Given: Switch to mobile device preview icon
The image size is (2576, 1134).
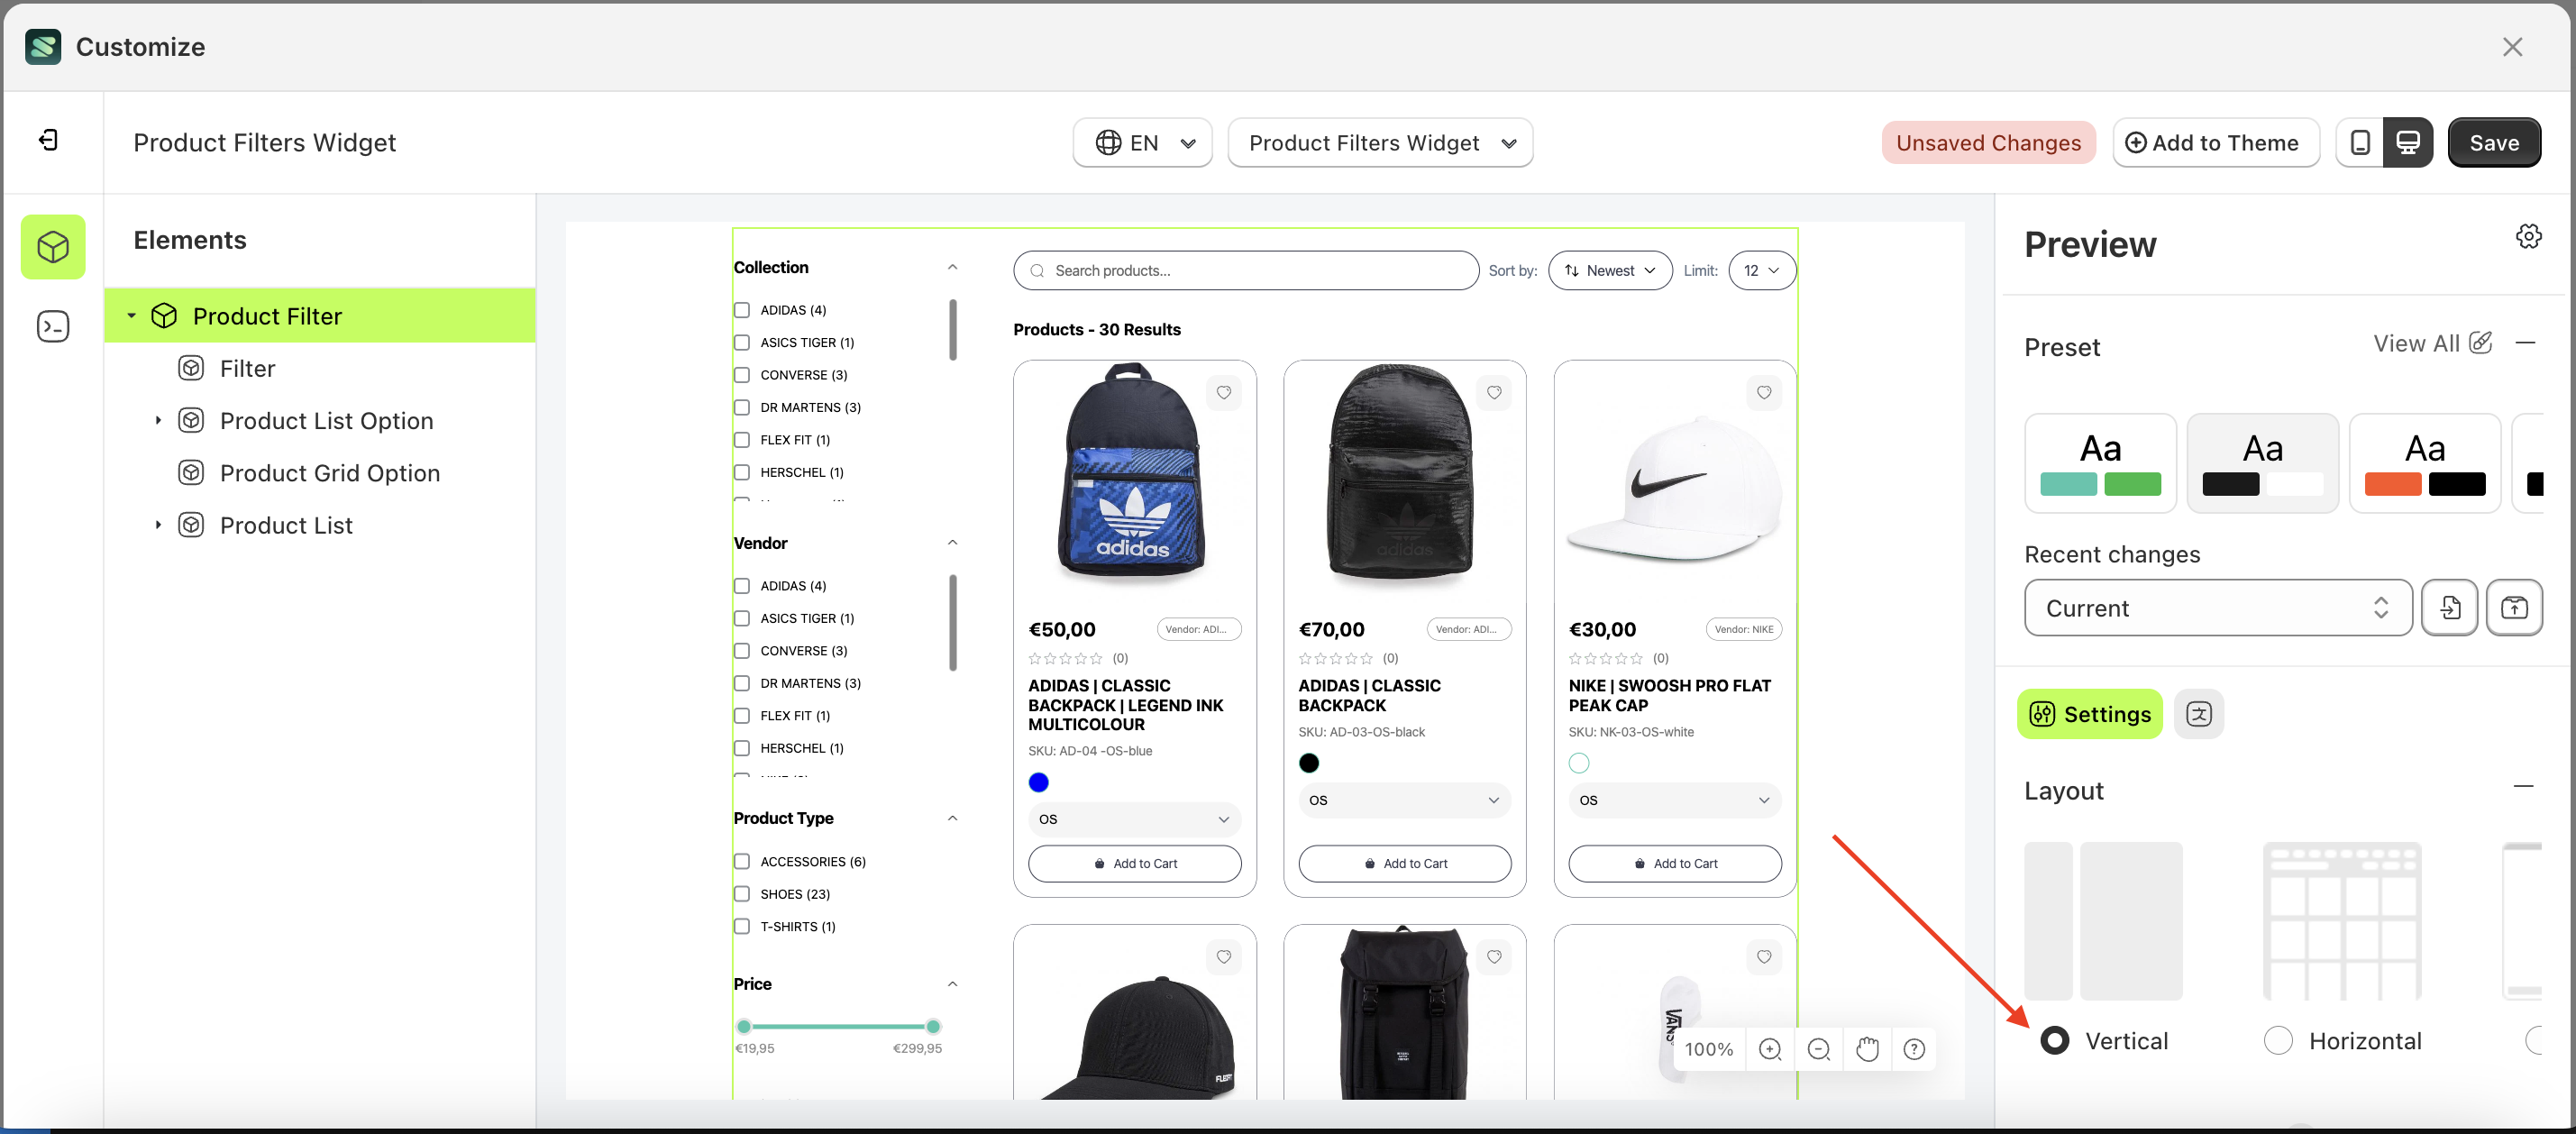Looking at the screenshot, I should 2359,143.
